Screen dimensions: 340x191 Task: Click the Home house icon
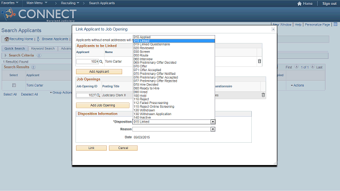pyautogui.click(x=300, y=4)
